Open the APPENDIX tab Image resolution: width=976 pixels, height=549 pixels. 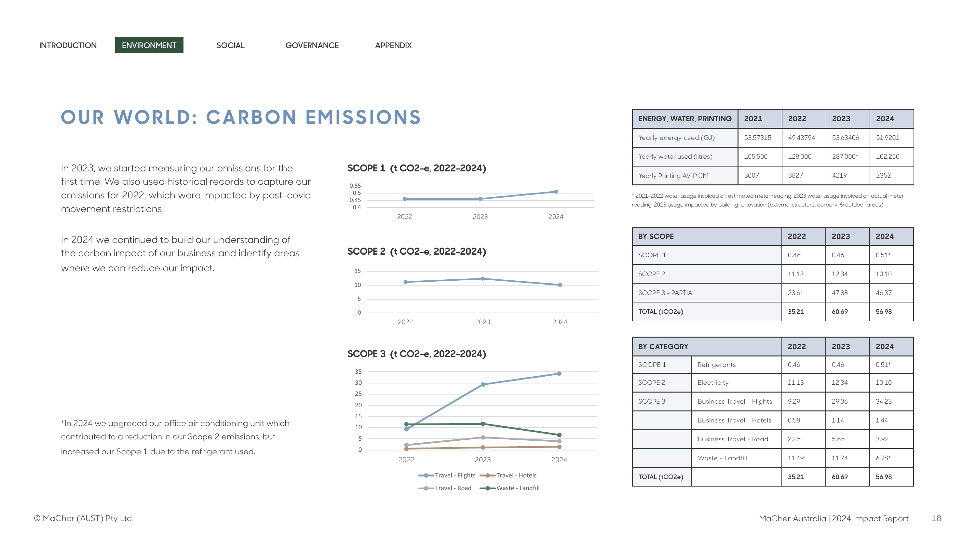pos(393,45)
